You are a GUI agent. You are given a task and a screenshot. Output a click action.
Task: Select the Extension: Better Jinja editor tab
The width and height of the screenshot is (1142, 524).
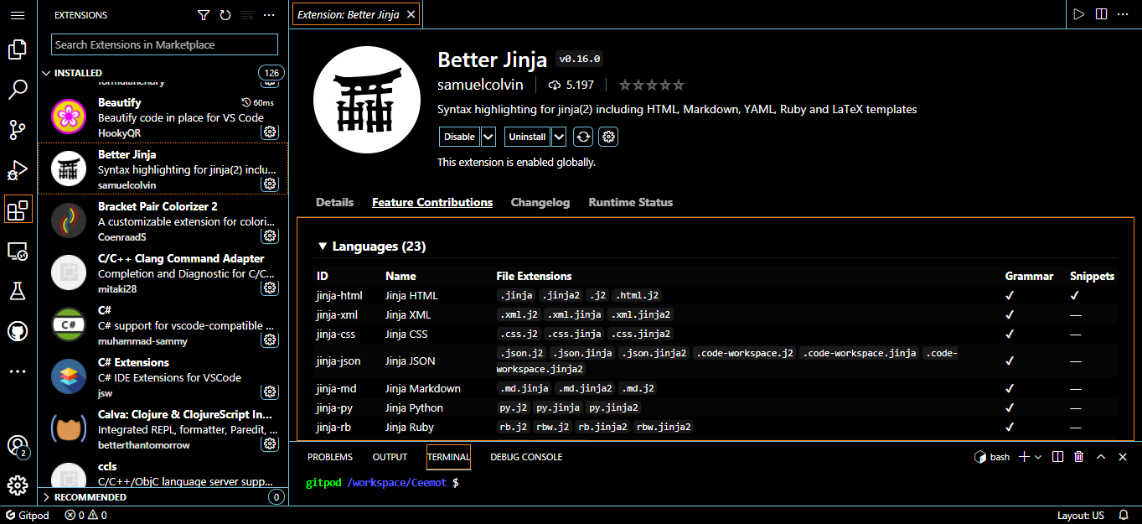(356, 14)
